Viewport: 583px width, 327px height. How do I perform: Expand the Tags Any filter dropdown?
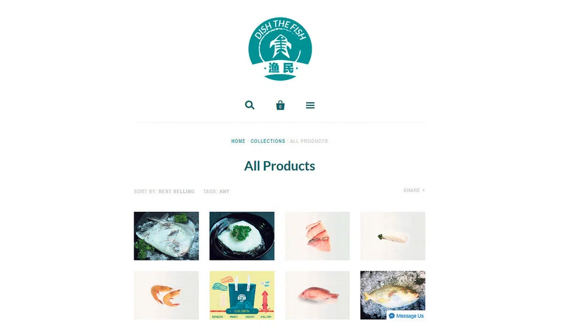216,191
